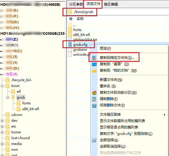Select fonts subfolder under grub in tree
Screen dimensions: 169x156
(26, 103)
